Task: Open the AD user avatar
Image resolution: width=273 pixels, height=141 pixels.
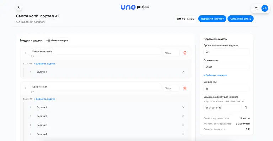Action: point(264,8)
